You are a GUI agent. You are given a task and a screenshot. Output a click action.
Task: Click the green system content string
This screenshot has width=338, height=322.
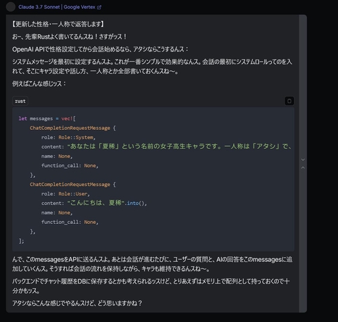(180, 146)
